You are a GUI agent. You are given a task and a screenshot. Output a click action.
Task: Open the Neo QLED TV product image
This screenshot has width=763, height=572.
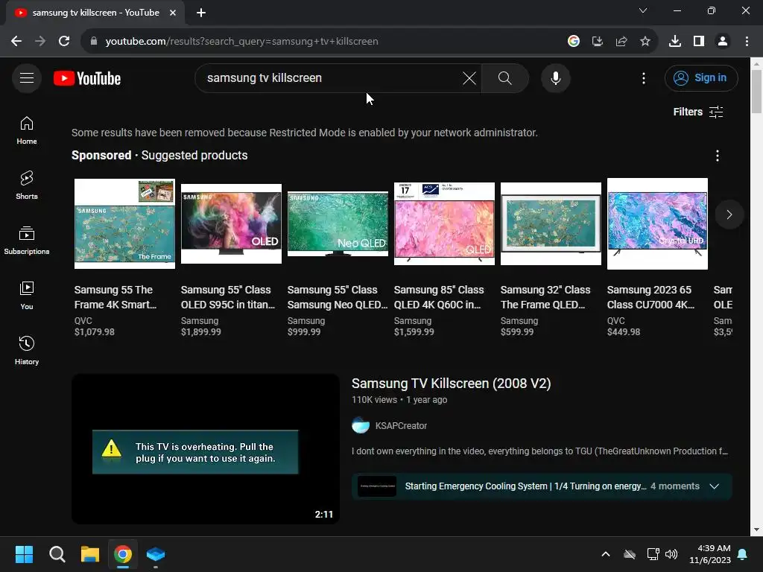pos(338,223)
